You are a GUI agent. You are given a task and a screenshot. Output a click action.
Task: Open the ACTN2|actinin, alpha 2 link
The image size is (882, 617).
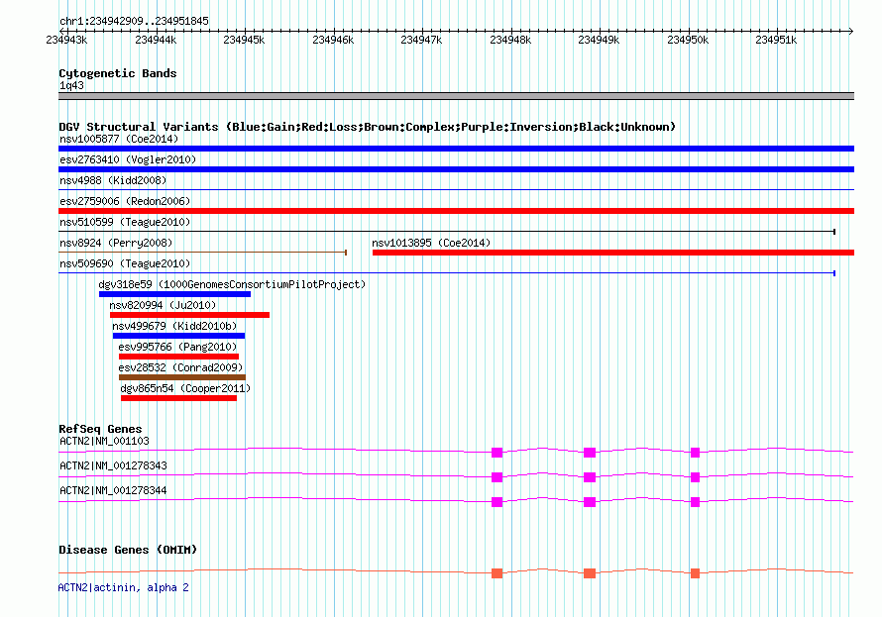pyautogui.click(x=124, y=587)
